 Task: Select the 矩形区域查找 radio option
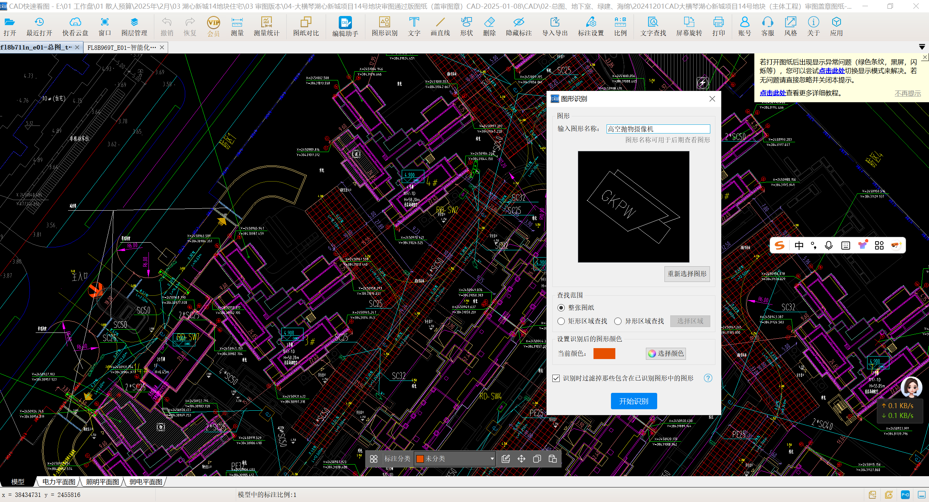561,321
